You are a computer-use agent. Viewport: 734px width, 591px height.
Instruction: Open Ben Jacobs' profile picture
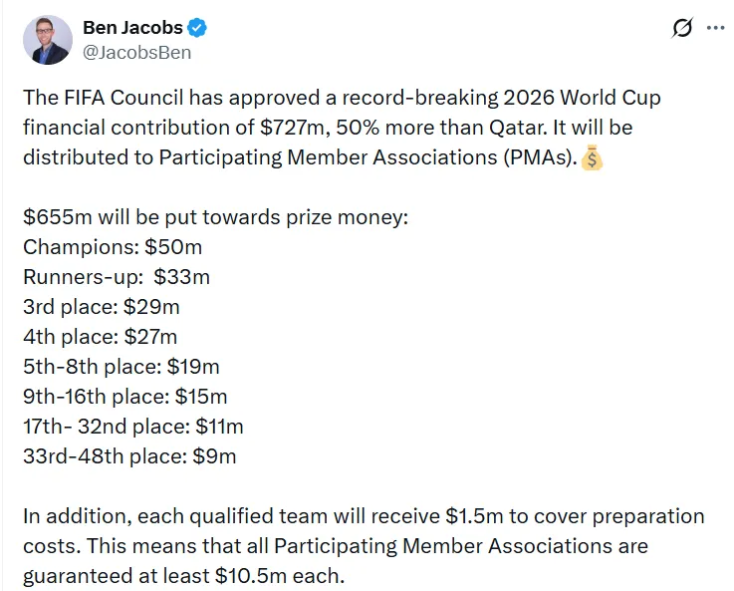coord(48,41)
